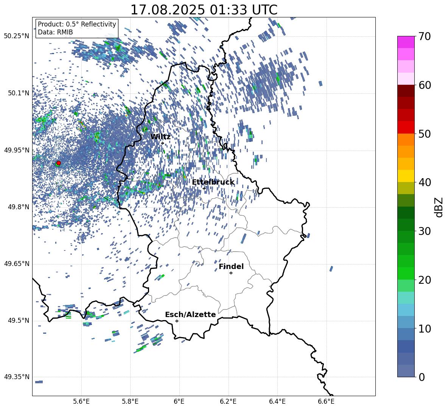Screen dimensions: 448x409
Task: Click the 60 tick label on colorbar
Action: pos(425,85)
